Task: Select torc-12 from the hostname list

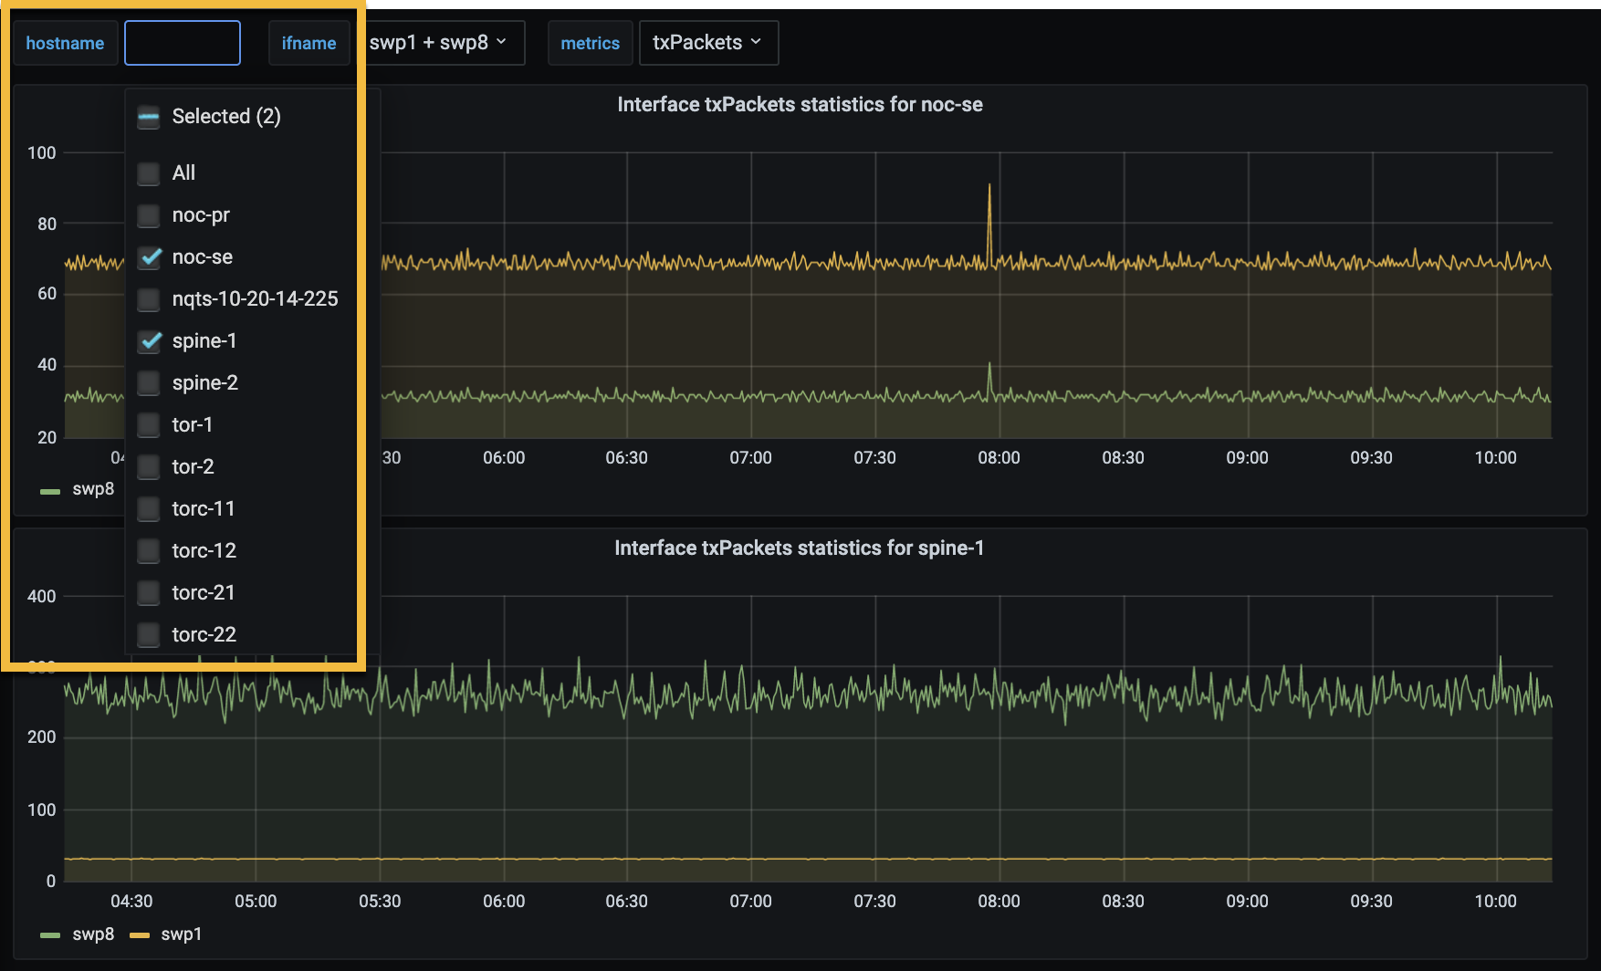Action: pos(149,551)
